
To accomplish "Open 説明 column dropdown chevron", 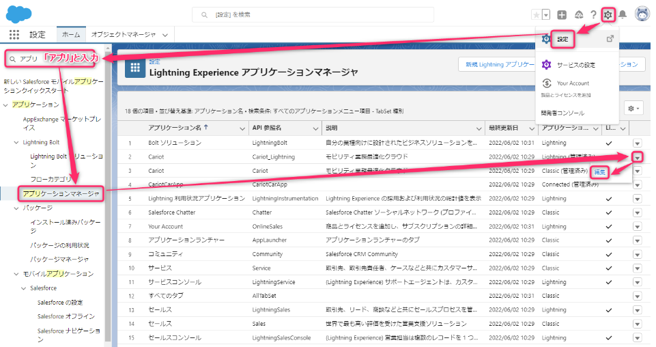I will (479, 128).
